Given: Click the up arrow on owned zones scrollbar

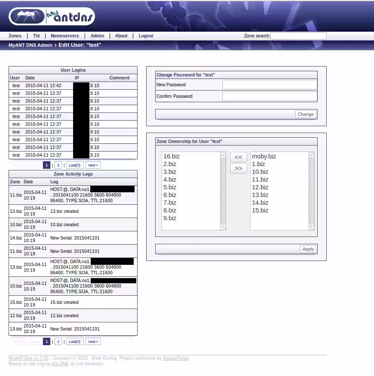Looking at the screenshot, I should pos(311,155).
